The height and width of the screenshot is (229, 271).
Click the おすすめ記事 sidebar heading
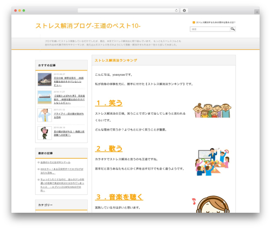point(47,66)
